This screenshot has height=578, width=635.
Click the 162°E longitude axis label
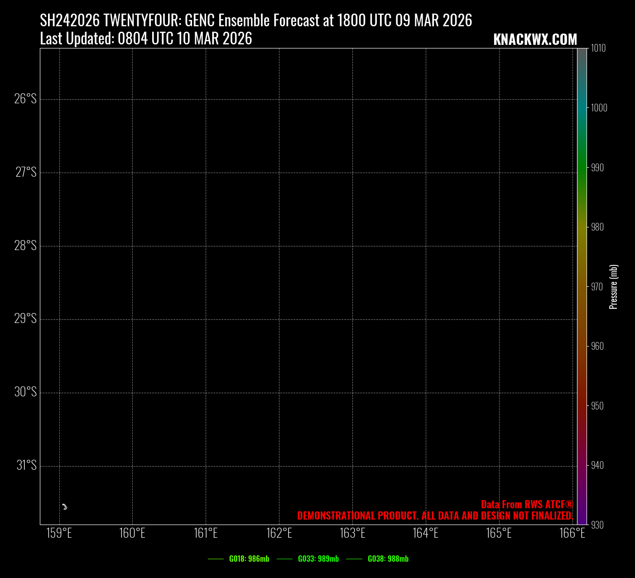(x=279, y=533)
